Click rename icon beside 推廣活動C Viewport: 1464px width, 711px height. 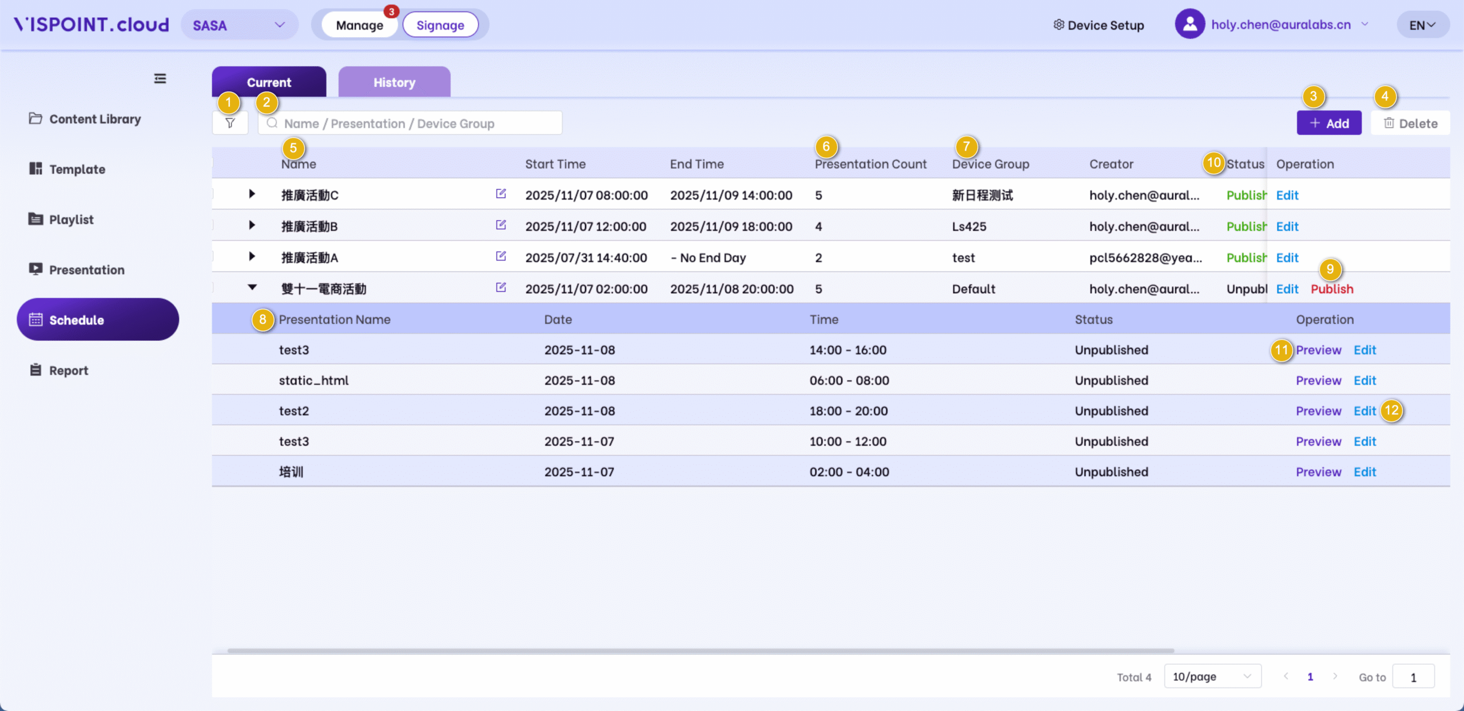tap(500, 194)
